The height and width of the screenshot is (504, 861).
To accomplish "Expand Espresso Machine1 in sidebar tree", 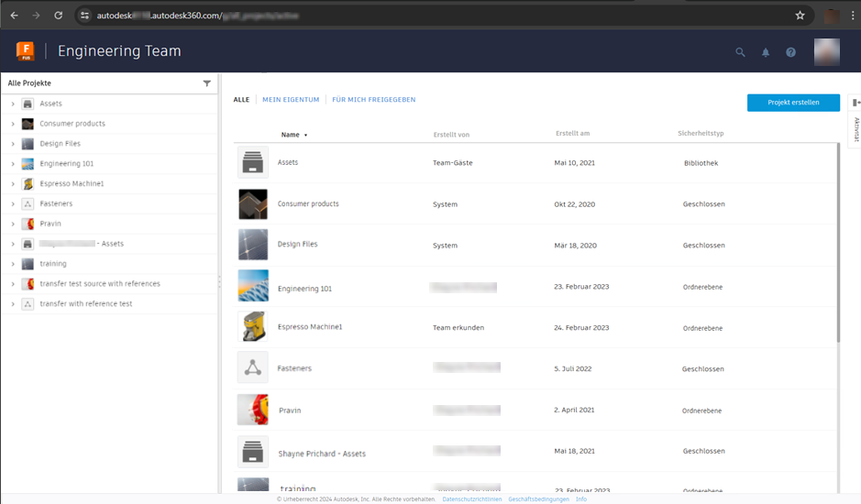I will [x=13, y=183].
